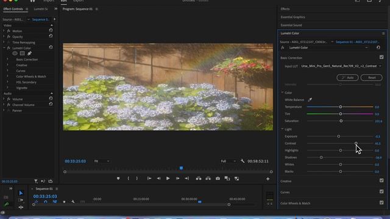Expand Vignette in Effect Controls
The height and width of the screenshot is (219, 390).
[x=7, y=88]
